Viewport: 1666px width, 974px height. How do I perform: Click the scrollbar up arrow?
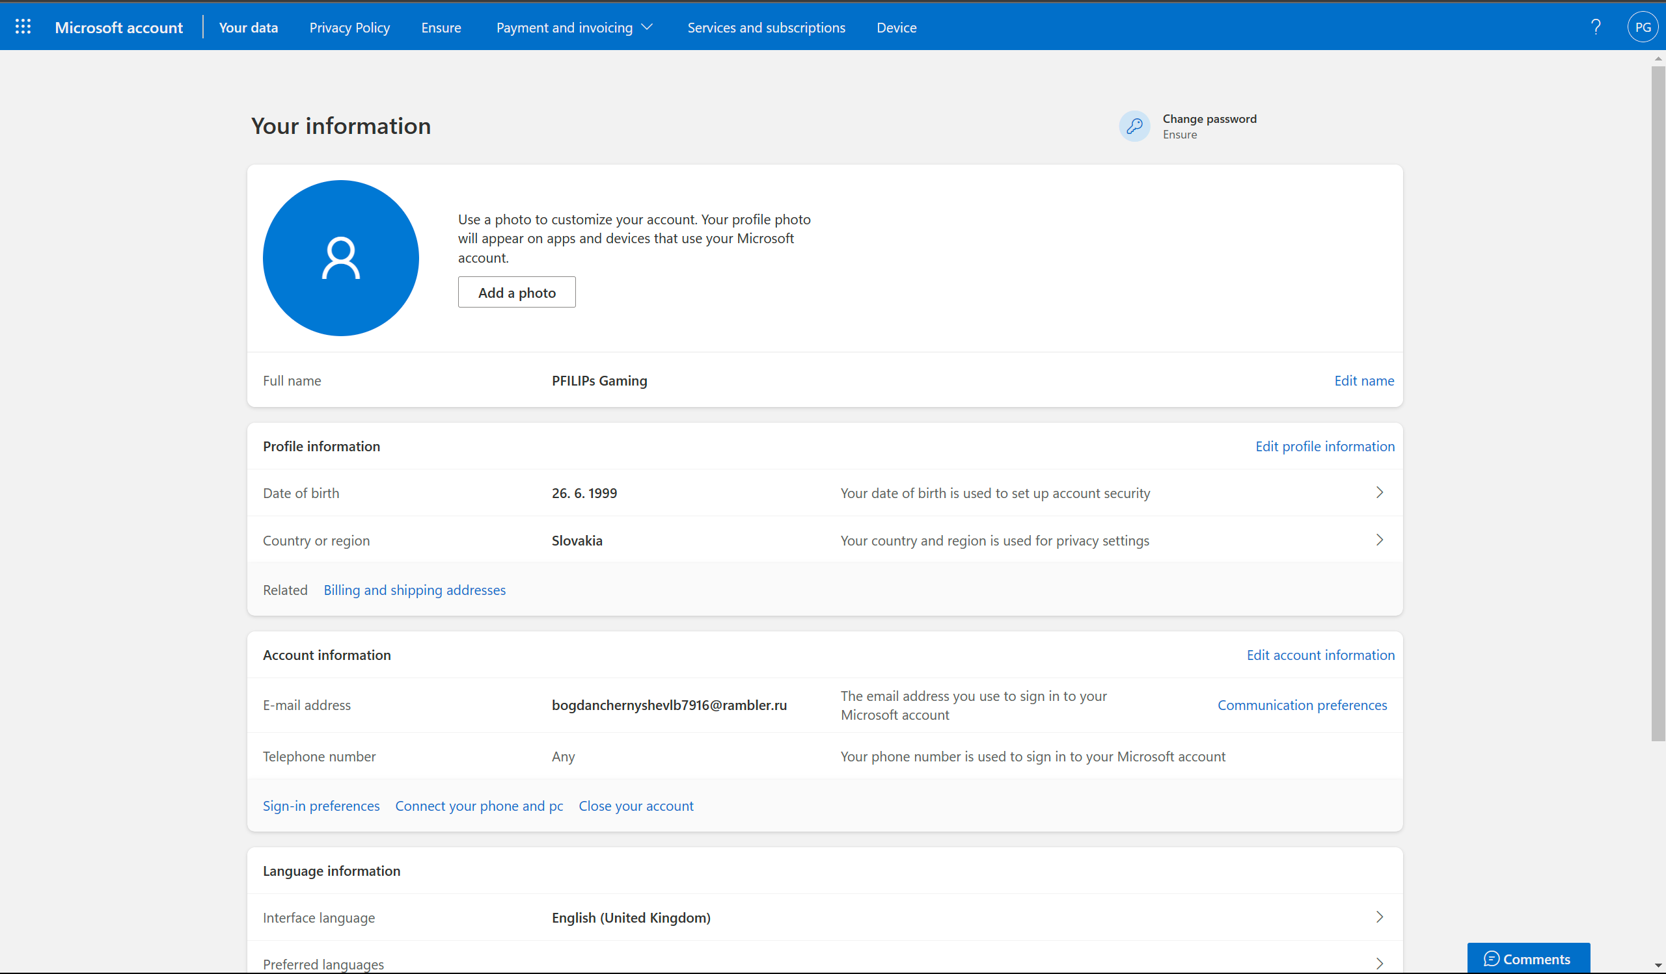1658,58
